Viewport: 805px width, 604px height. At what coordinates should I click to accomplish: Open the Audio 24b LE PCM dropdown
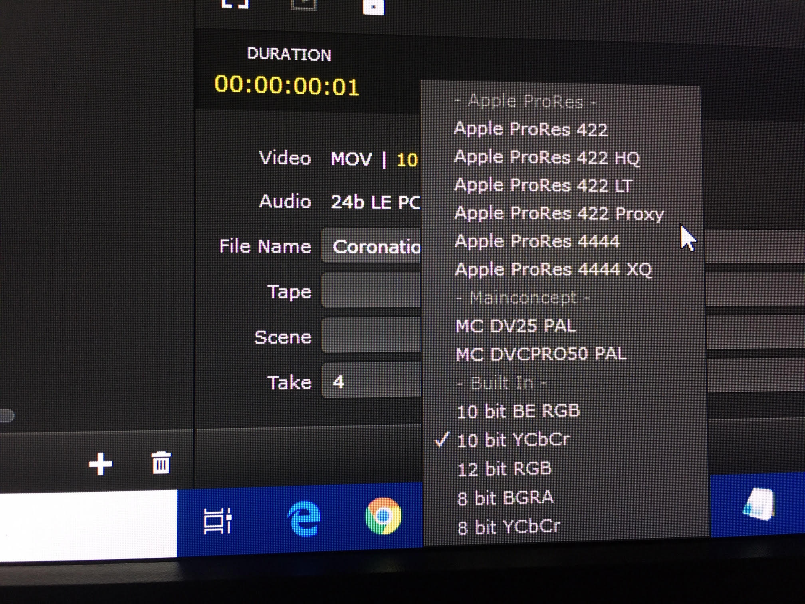click(x=375, y=202)
